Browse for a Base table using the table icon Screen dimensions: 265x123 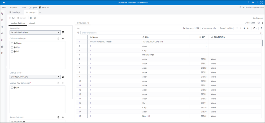click(x=63, y=32)
